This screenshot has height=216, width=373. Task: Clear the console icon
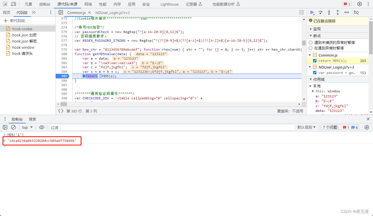(13, 127)
